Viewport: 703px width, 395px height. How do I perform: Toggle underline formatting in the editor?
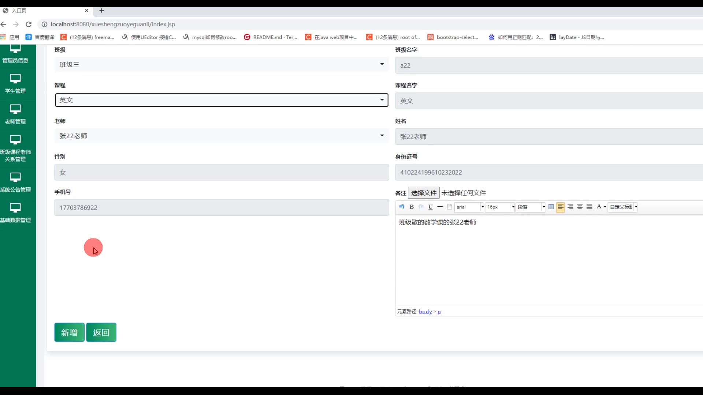click(x=431, y=207)
